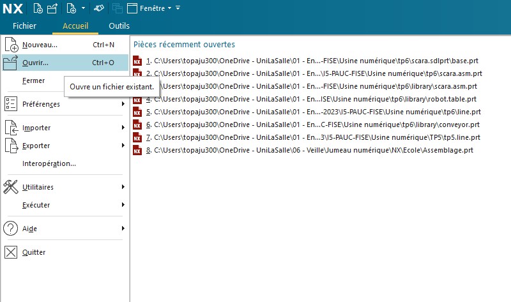511x302 pixels.
Task: Click the Utilitaires tools icon
Action: pyautogui.click(x=11, y=187)
